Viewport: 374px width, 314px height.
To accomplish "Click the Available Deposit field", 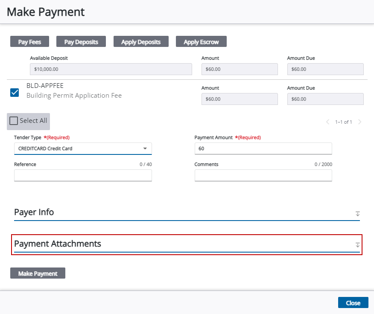I will coord(111,69).
